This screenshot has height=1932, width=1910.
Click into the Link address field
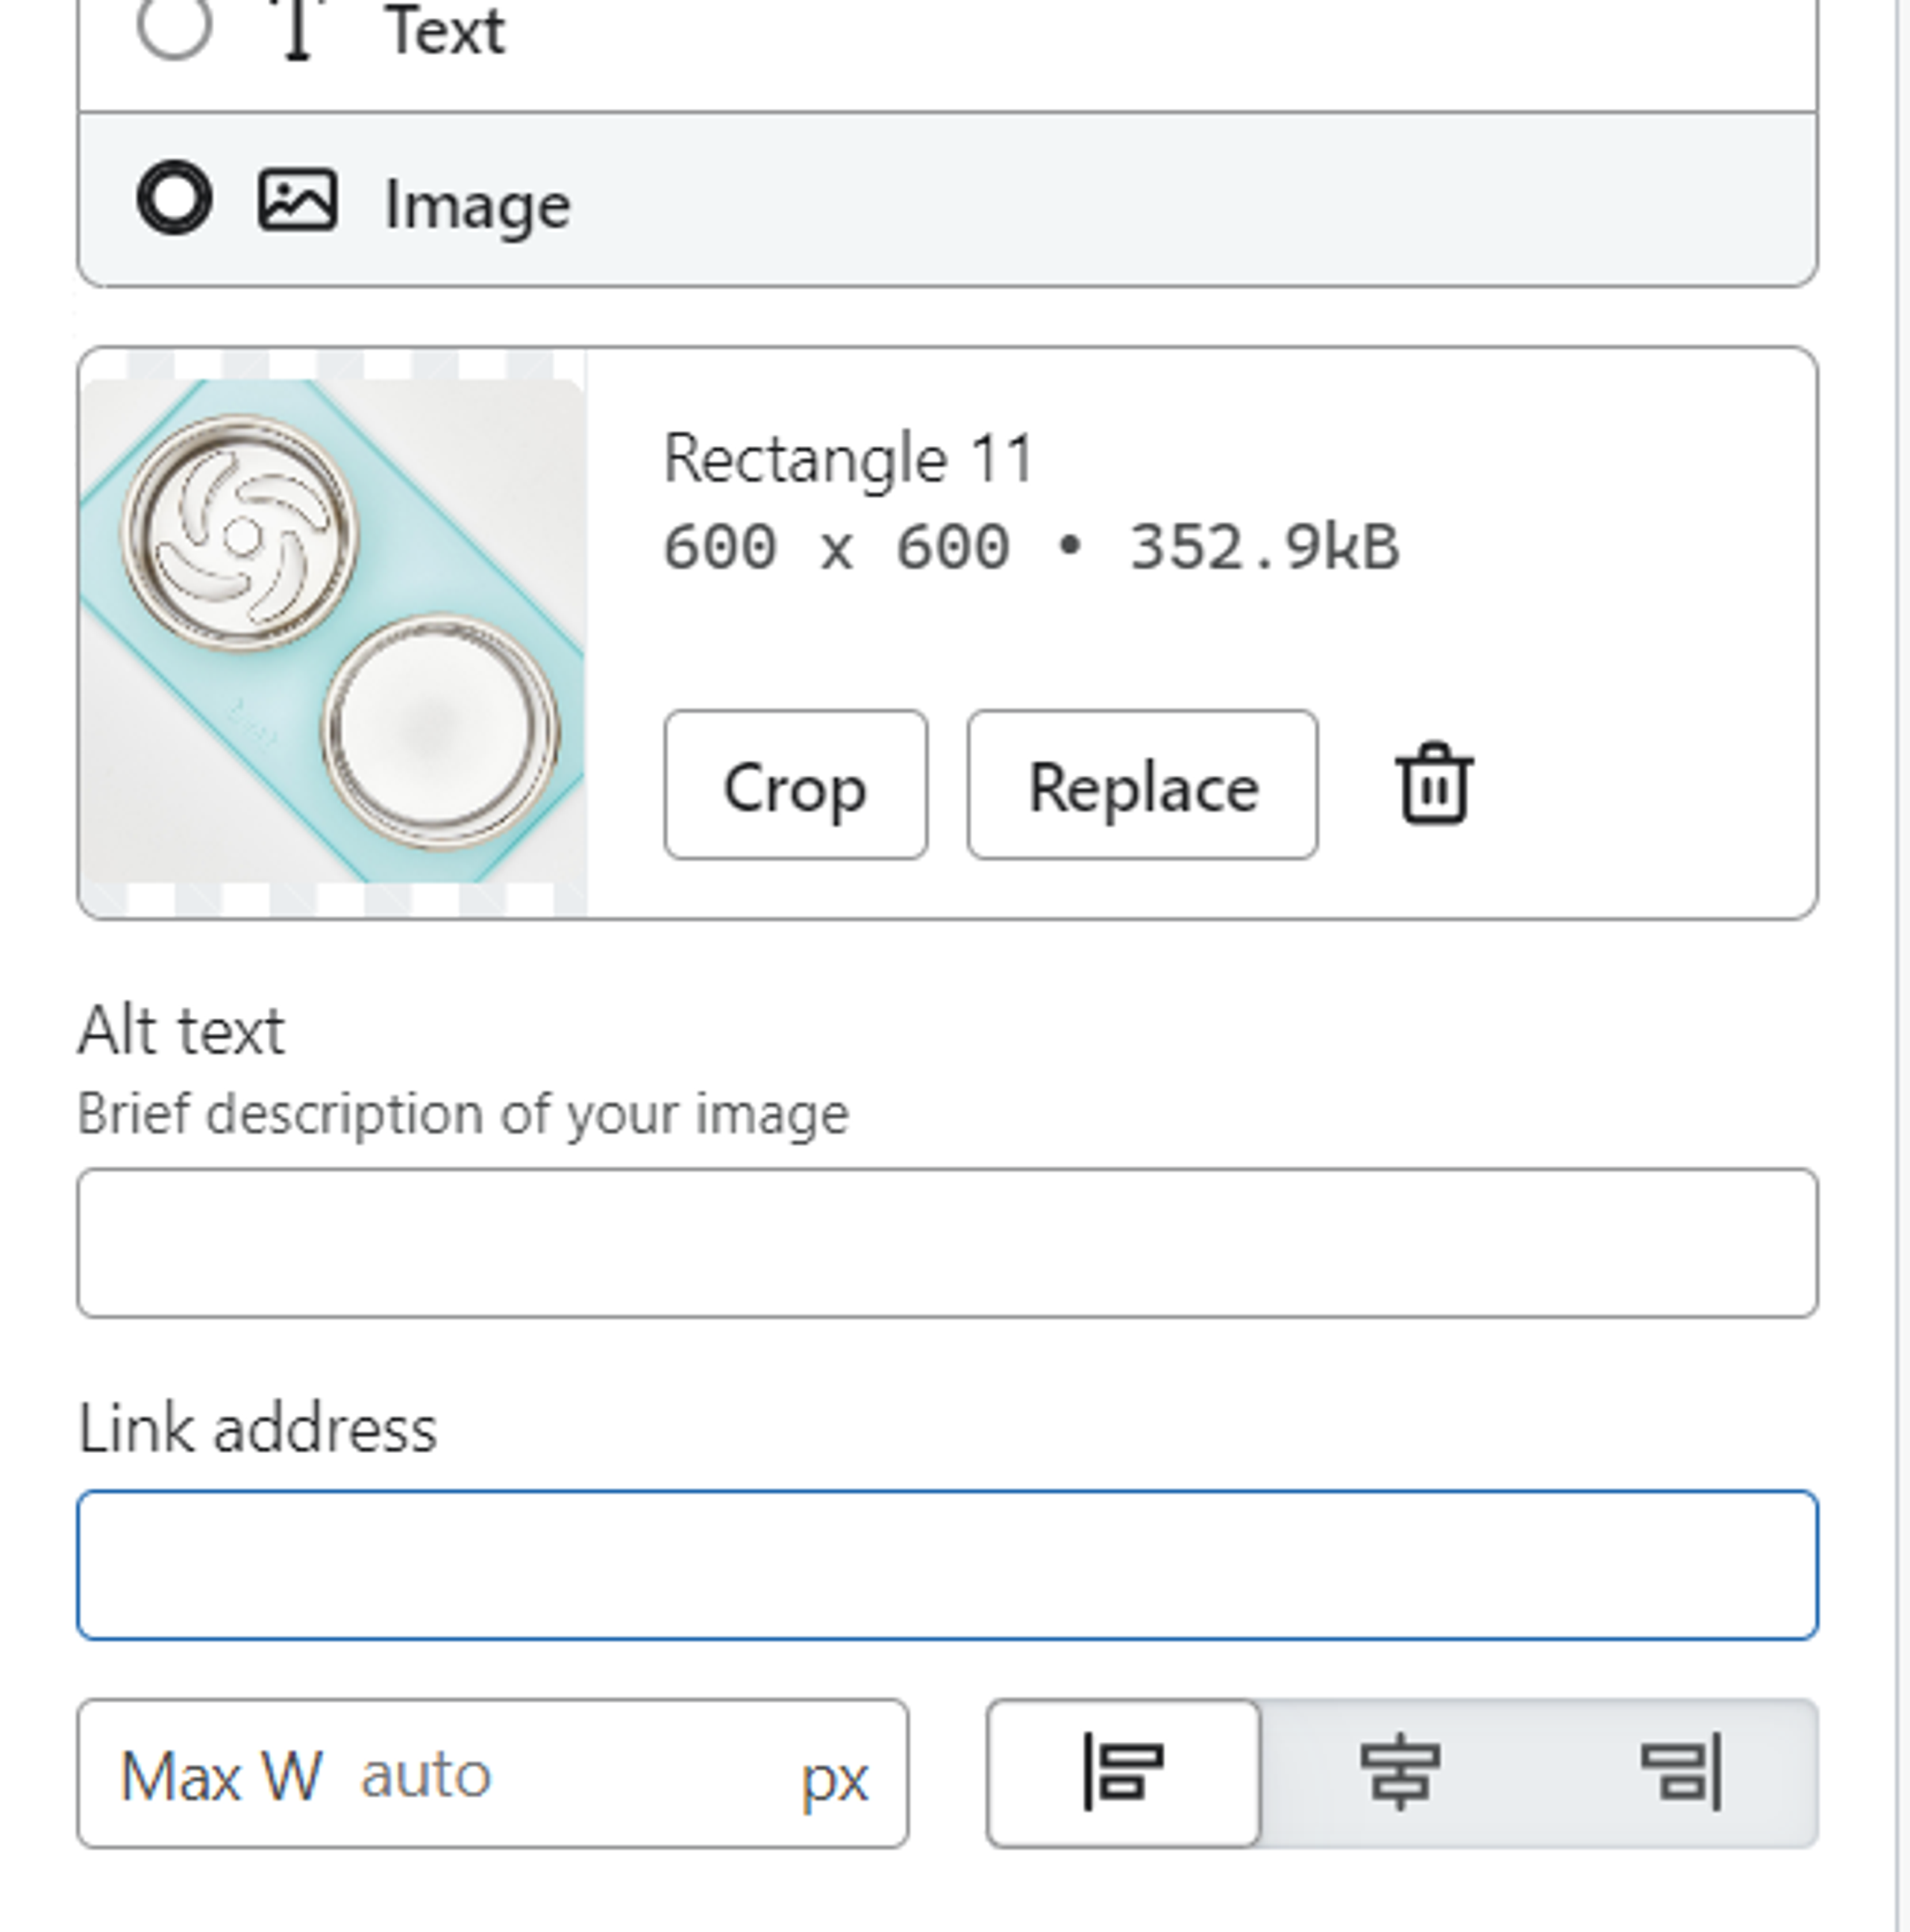tap(946, 1565)
